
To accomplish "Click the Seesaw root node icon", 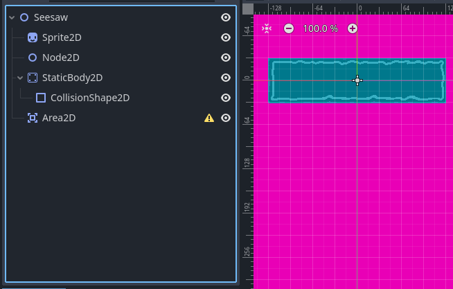I will pyautogui.click(x=24, y=17).
